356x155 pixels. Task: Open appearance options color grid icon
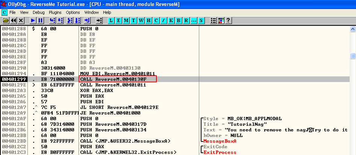point(221,21)
